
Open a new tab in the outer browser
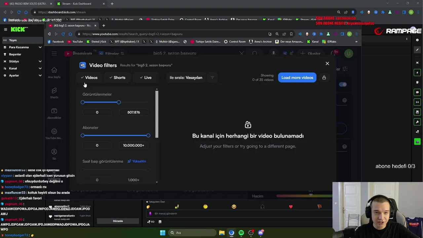coord(112,4)
